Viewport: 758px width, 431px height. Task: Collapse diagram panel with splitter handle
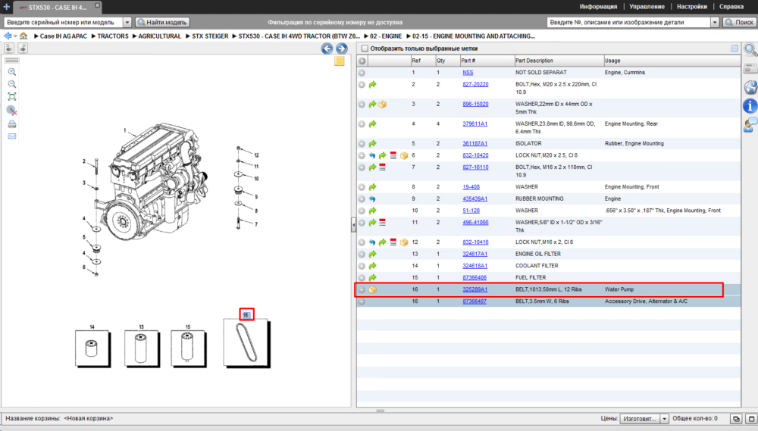pyautogui.click(x=353, y=225)
